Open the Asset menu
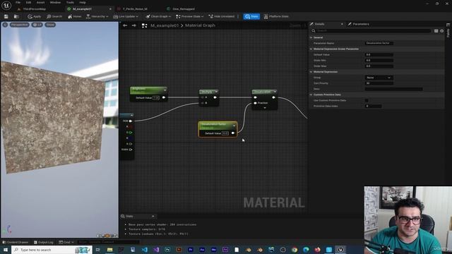The height and width of the screenshot is (254, 452). click(41, 2)
